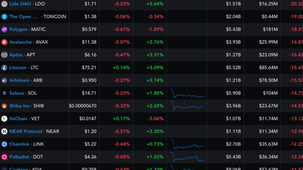Viewport: 303px width, 170px height.
Task: Click the Litecoin logo icon
Action: 4,67
